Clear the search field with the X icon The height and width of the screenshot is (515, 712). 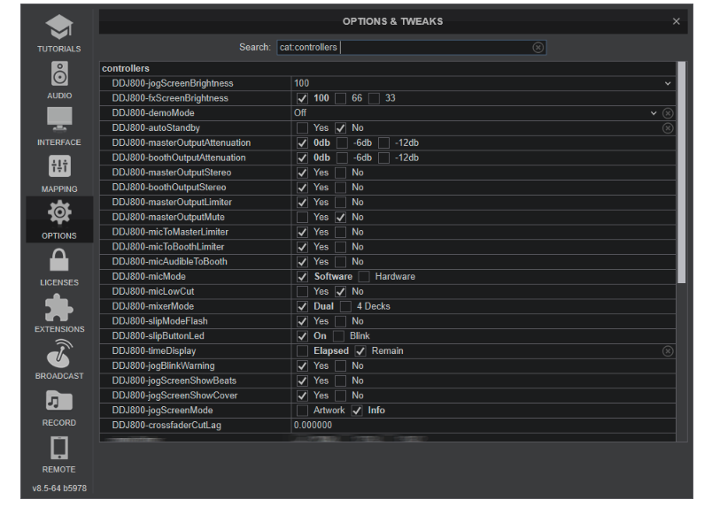(538, 47)
